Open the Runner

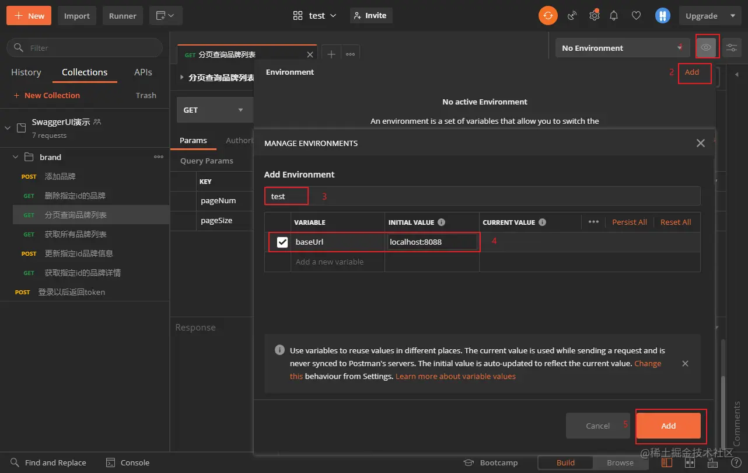(x=123, y=16)
